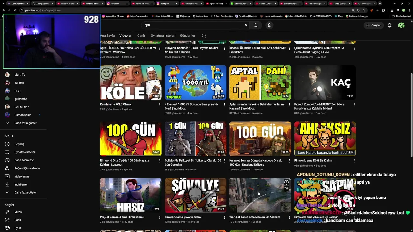Screen dimensions: 413x232
Task: Clear the search box with the X icon
Action: coord(246,25)
